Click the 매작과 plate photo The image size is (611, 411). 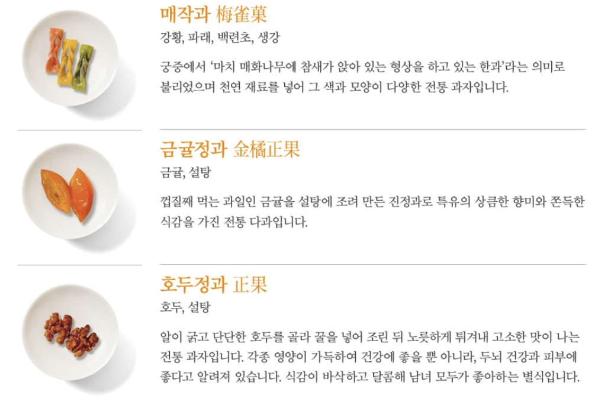(x=70, y=58)
